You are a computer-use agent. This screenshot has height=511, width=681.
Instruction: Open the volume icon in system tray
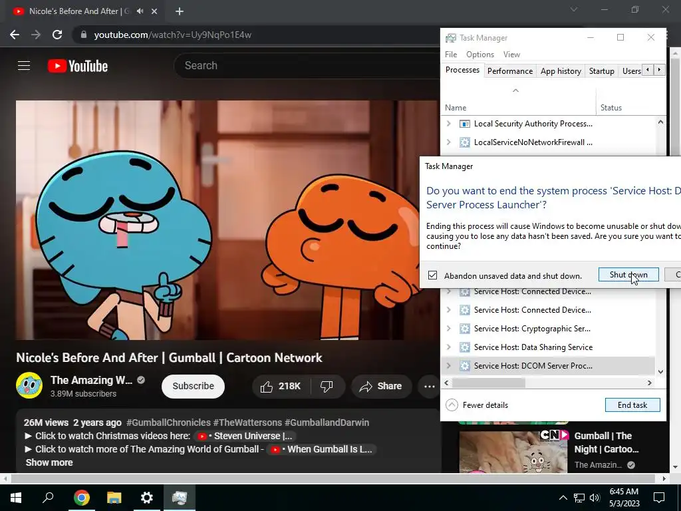pos(595,498)
